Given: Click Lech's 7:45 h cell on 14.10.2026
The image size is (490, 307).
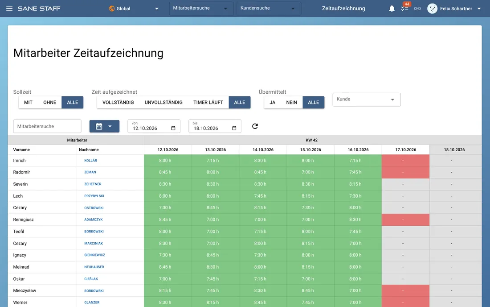Looking at the screenshot, I should (263, 196).
